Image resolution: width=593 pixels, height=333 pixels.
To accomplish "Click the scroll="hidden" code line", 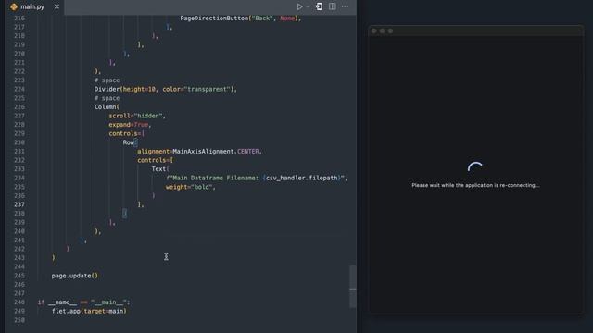I will [x=137, y=116].
